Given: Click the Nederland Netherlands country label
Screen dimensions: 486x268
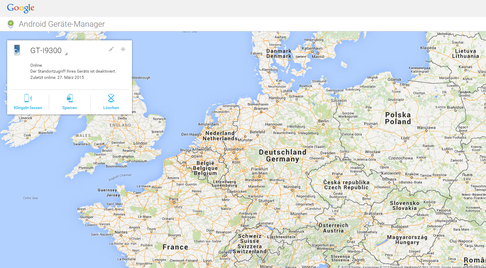Looking at the screenshot, I should pyautogui.click(x=220, y=136).
